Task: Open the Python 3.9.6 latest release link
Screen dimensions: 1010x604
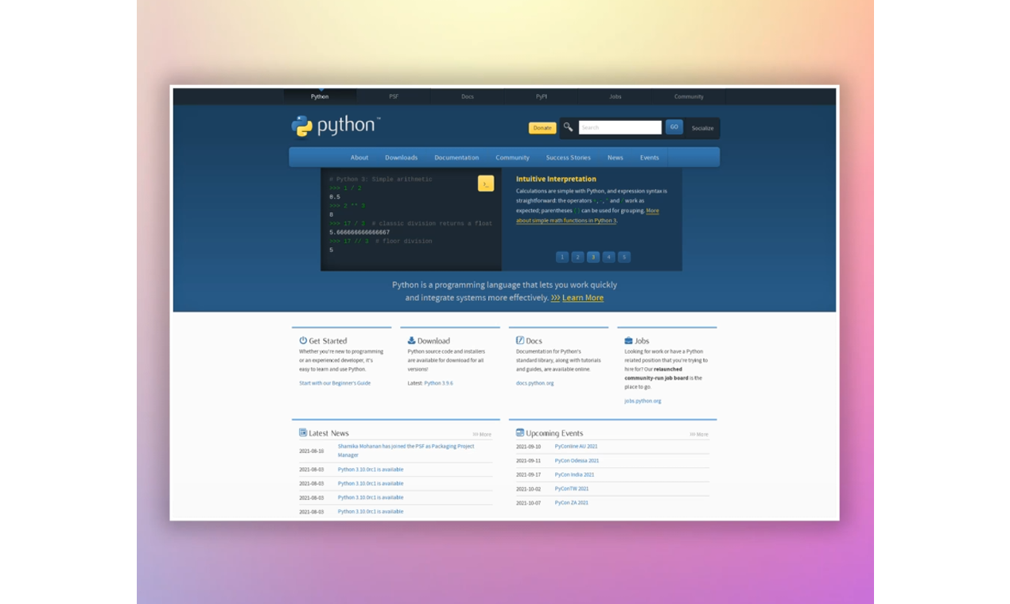Action: [x=438, y=383]
